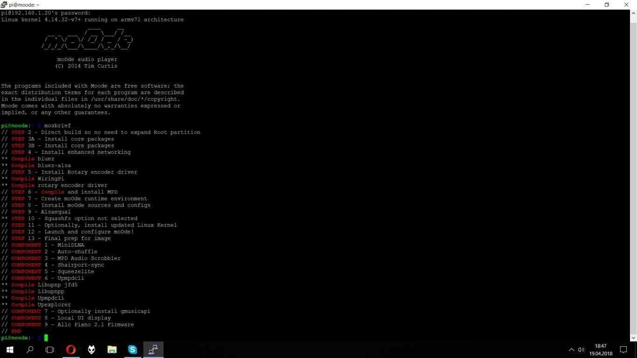The width and height of the screenshot is (637, 358).
Task: Open the Windows Start menu
Action: pyautogui.click(x=9, y=349)
